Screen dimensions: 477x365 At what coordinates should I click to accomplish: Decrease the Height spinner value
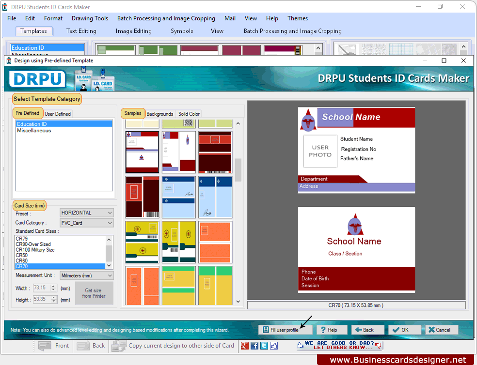tap(53, 301)
